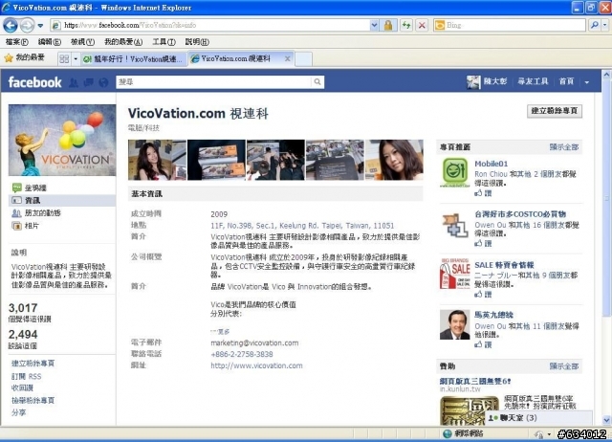
Task: Go back using the browser back arrow
Action: (11, 26)
